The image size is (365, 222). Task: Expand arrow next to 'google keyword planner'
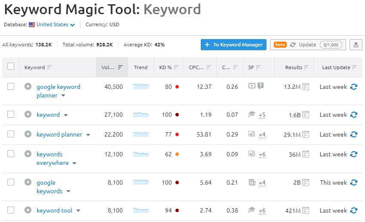pyautogui.click(x=63, y=96)
